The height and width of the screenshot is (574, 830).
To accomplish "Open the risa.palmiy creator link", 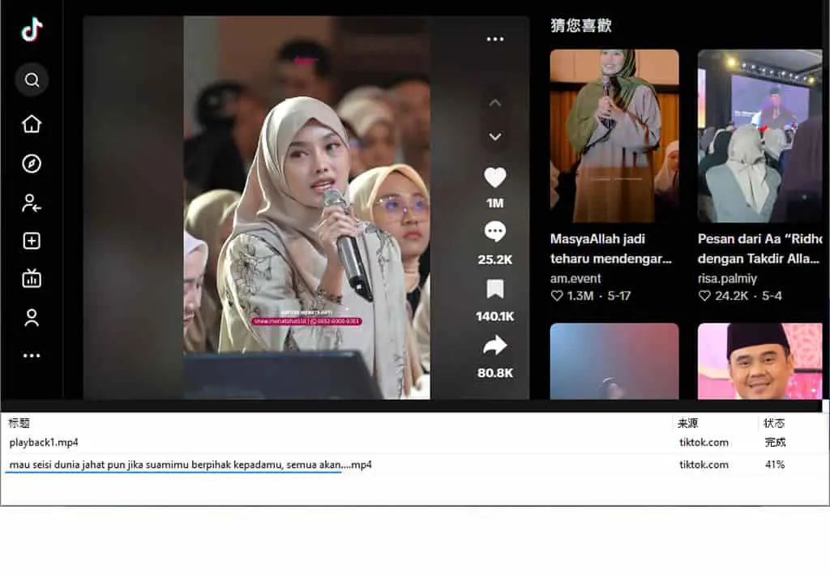I will point(727,279).
